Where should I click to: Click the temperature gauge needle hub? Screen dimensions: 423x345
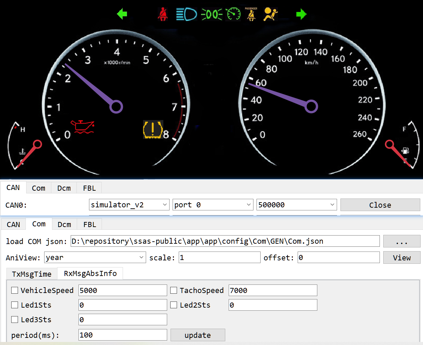click(x=37, y=144)
